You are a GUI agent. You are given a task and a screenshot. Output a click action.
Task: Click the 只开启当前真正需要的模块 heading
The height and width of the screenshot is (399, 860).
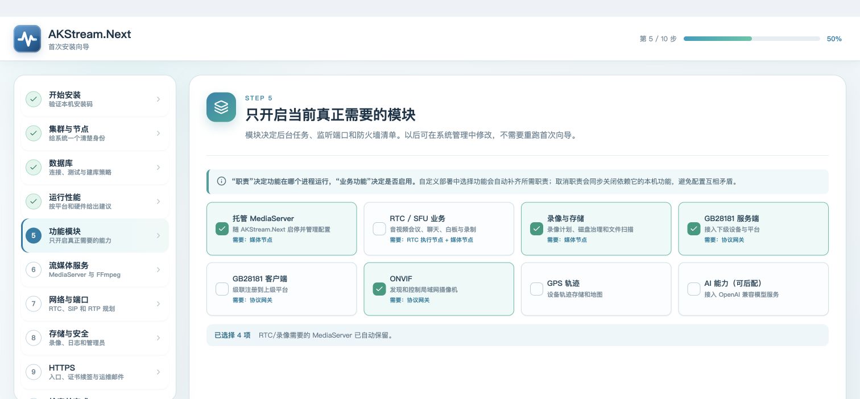pos(330,115)
